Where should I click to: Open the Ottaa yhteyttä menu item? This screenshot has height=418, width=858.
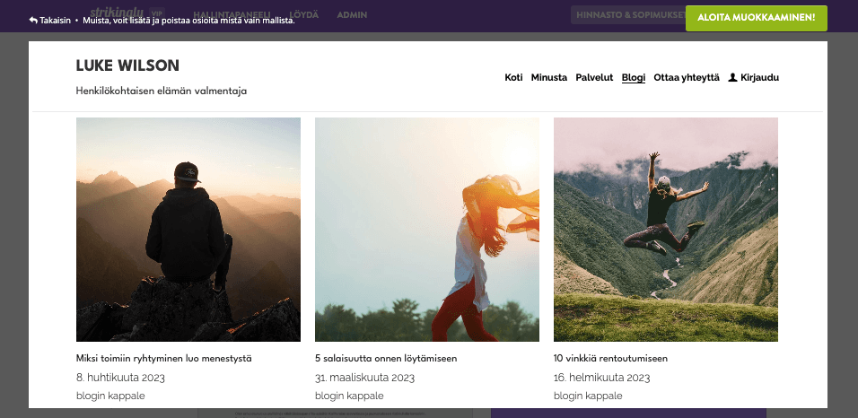pos(687,78)
